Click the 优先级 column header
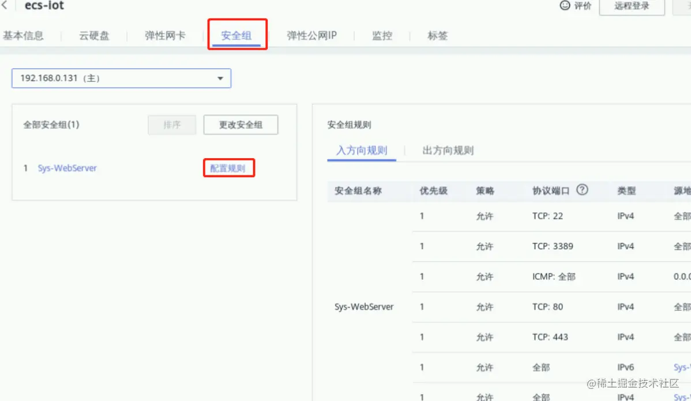Viewport: 691px width, 401px height. (x=433, y=191)
